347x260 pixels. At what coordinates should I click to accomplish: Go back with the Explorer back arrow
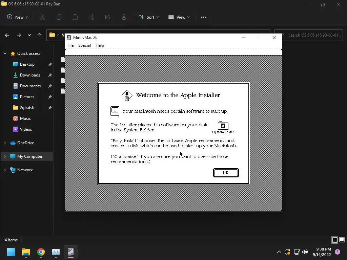tap(7, 35)
